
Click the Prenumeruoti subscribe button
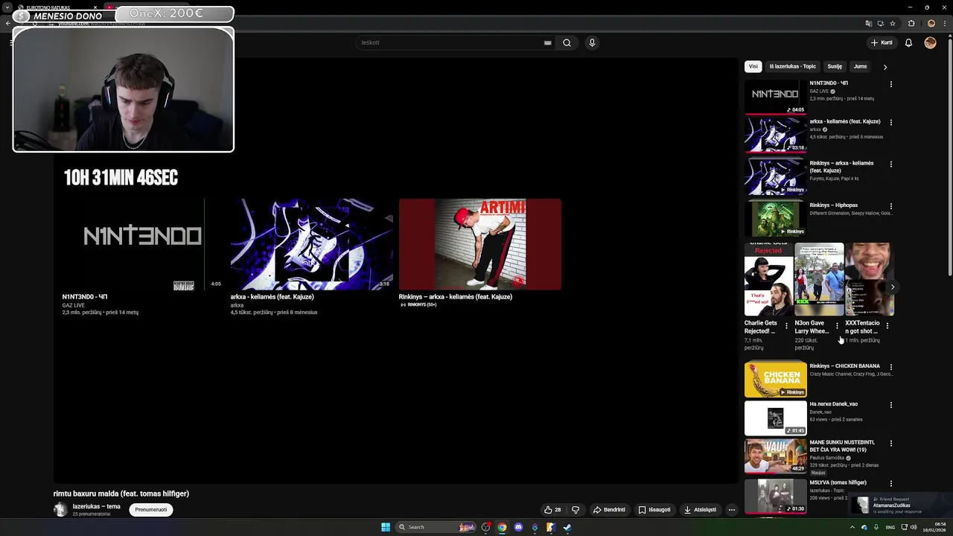tap(151, 510)
